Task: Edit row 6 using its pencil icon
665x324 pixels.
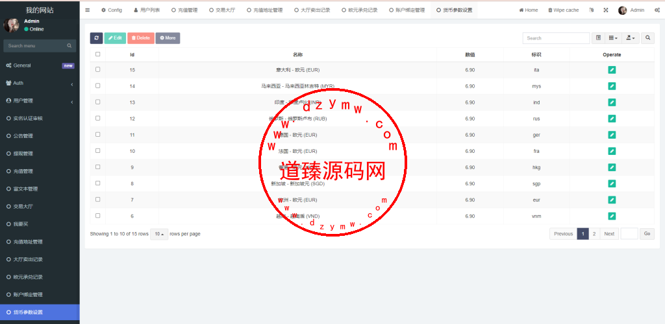Action: [x=612, y=216]
